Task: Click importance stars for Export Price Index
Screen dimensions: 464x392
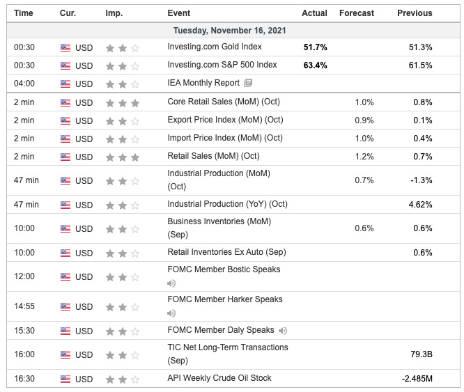Action: click(123, 121)
